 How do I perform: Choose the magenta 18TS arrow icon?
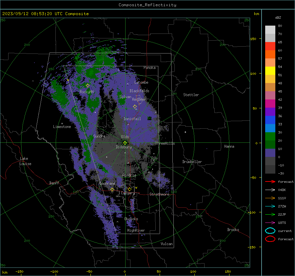[x=270, y=223]
